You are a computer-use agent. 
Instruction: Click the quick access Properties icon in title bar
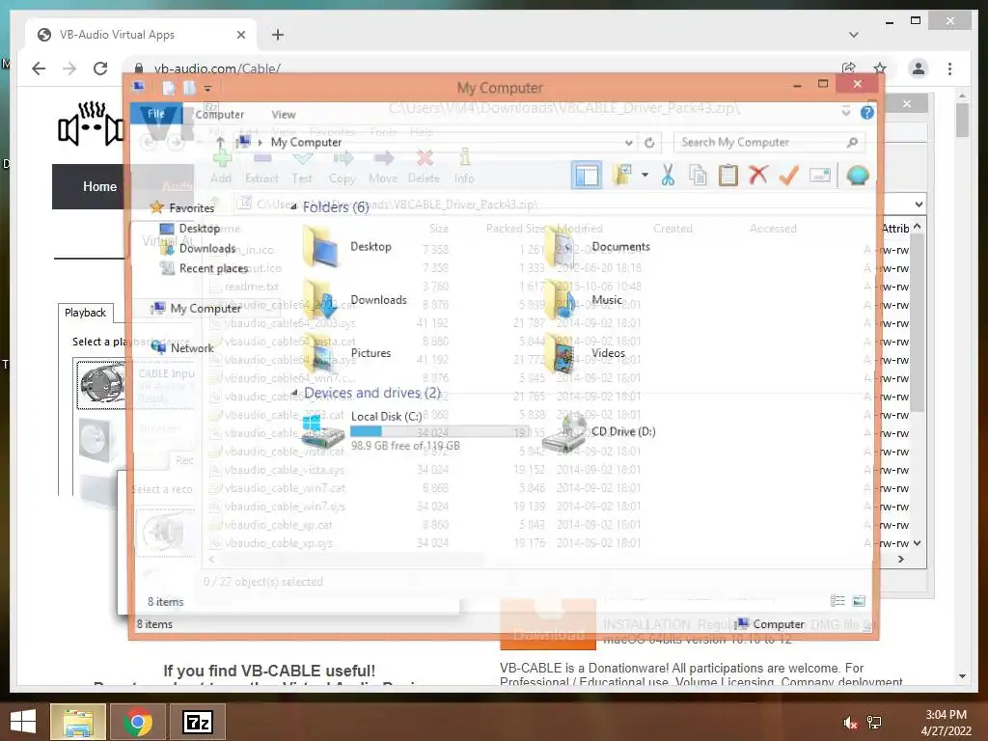tap(168, 88)
